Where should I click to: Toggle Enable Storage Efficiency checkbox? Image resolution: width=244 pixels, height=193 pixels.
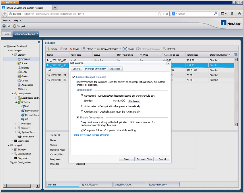[74, 77]
